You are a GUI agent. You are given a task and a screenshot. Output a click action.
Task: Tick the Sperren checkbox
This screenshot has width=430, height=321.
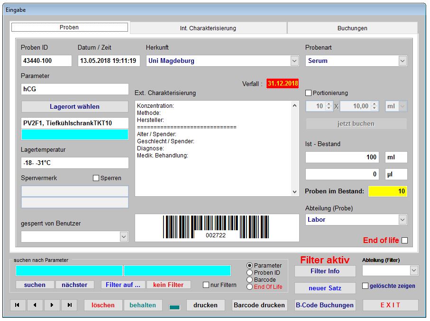click(96, 178)
